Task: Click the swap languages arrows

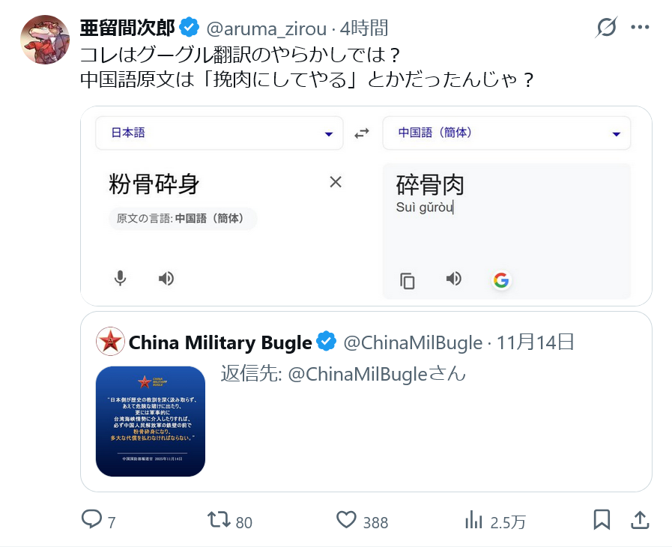Action: point(362,133)
